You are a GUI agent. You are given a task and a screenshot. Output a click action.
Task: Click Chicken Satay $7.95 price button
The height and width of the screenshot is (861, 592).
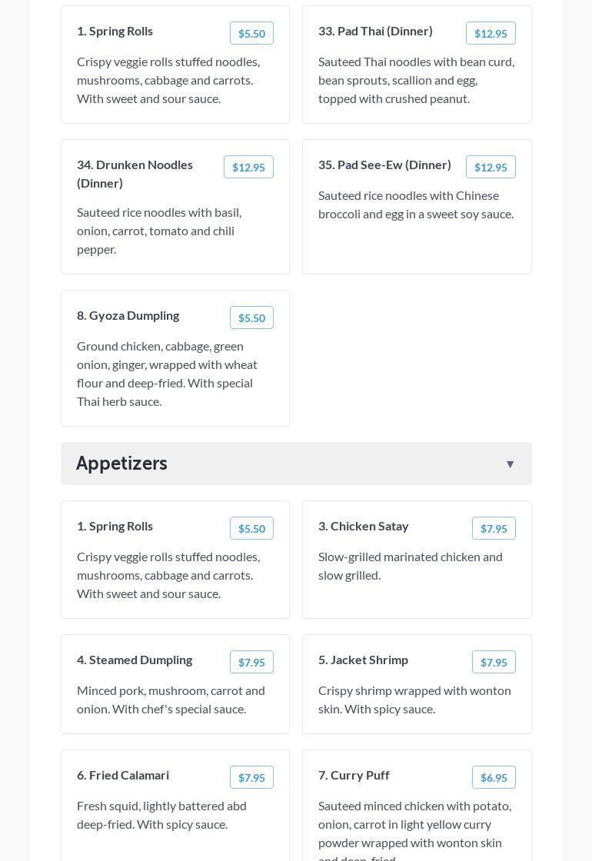pos(494,528)
